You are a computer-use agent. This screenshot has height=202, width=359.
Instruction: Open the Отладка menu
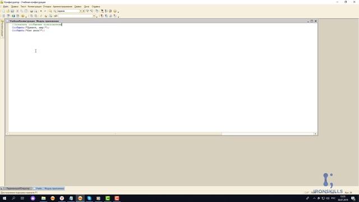click(x=47, y=7)
